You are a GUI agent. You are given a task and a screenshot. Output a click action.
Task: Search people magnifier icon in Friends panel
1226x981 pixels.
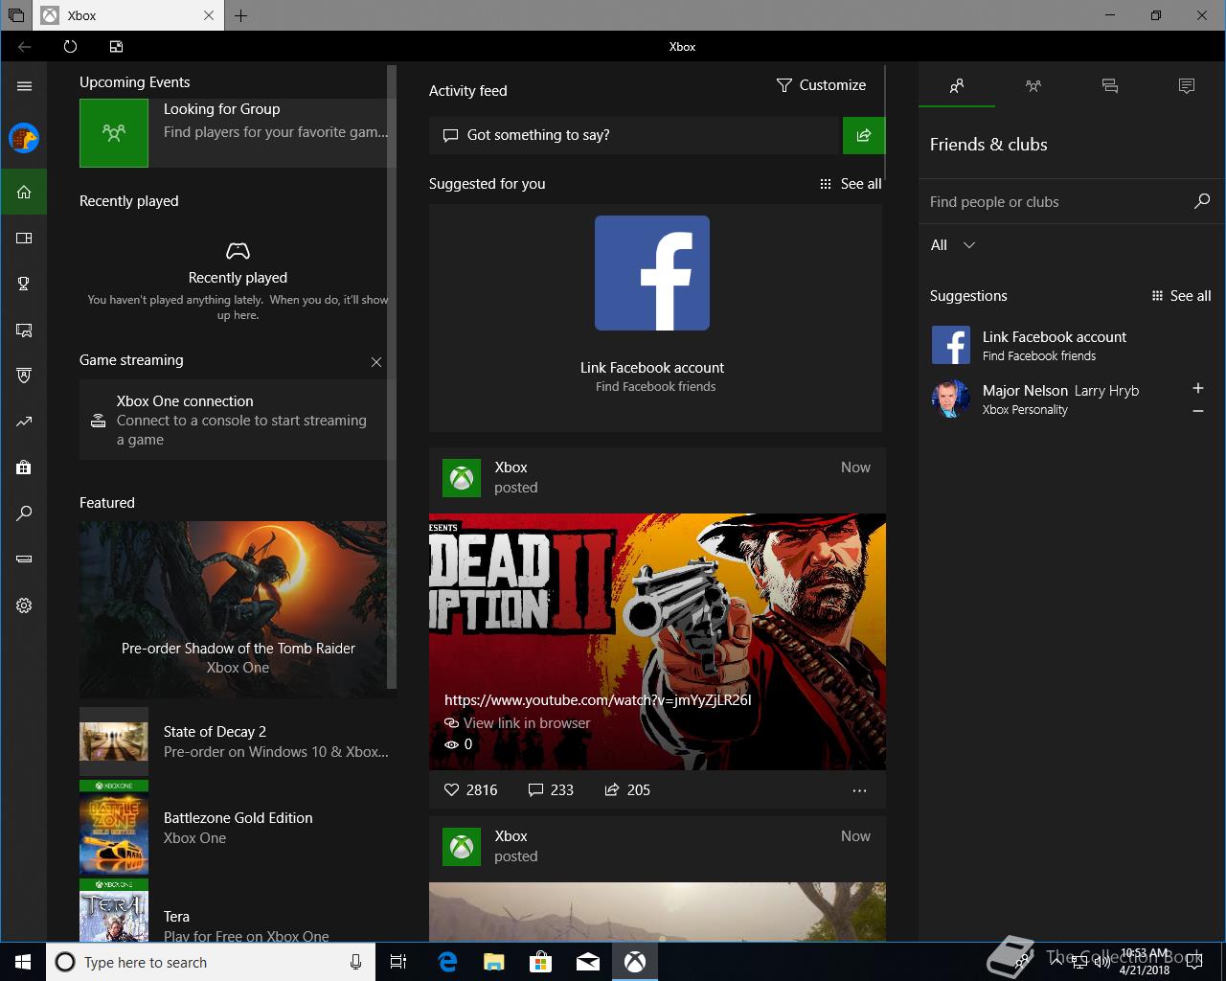click(1202, 201)
